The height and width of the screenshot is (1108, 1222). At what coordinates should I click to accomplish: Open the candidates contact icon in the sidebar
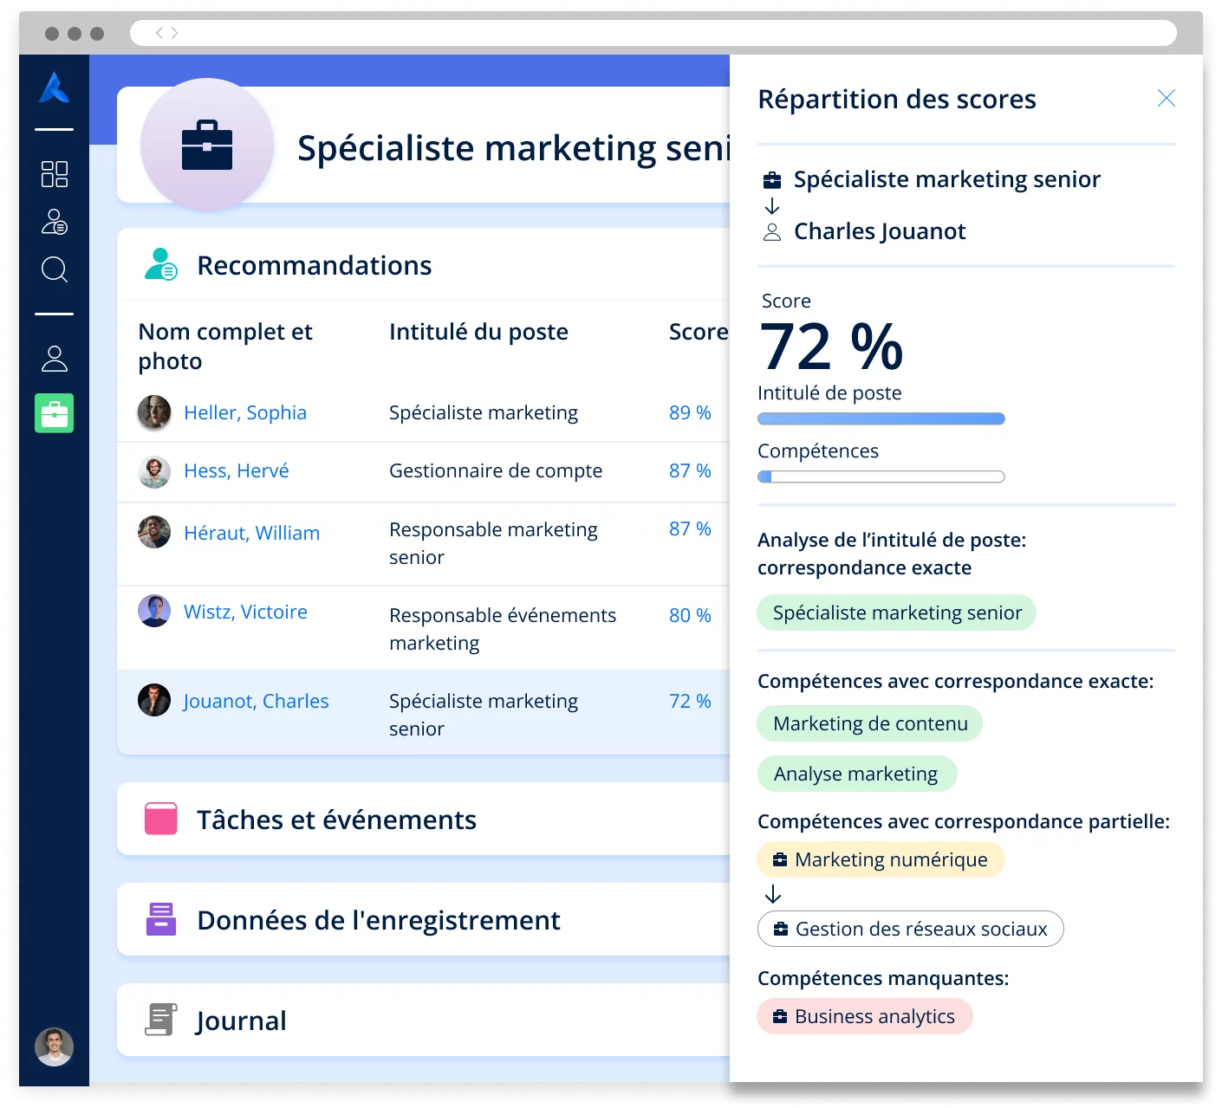tap(54, 222)
